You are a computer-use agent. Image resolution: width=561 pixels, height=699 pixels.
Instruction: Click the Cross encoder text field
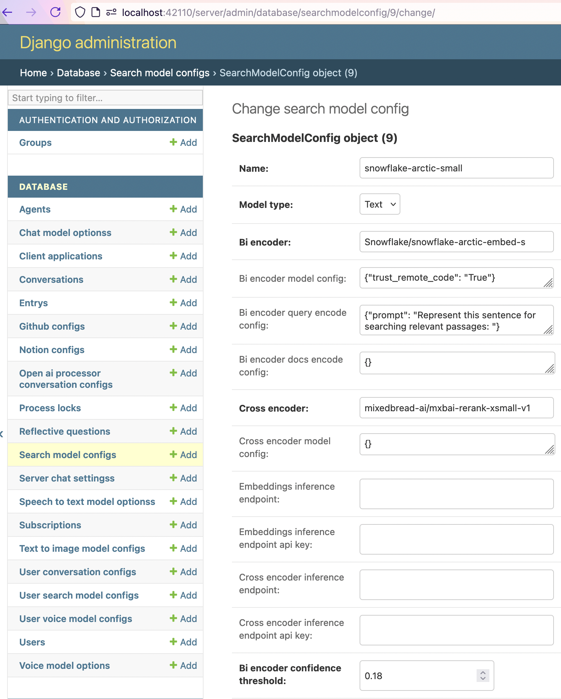pos(456,408)
